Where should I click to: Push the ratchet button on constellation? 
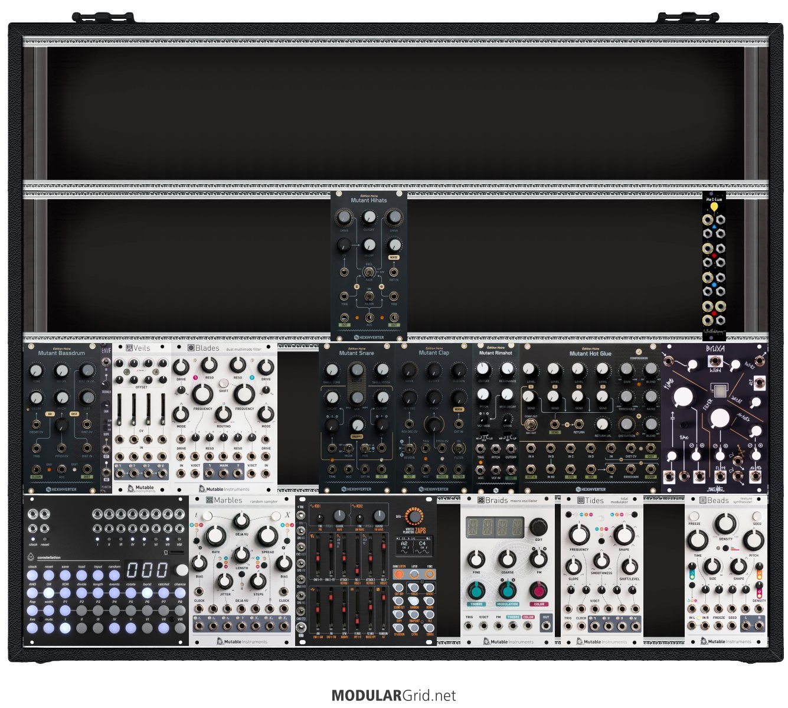coord(164,593)
